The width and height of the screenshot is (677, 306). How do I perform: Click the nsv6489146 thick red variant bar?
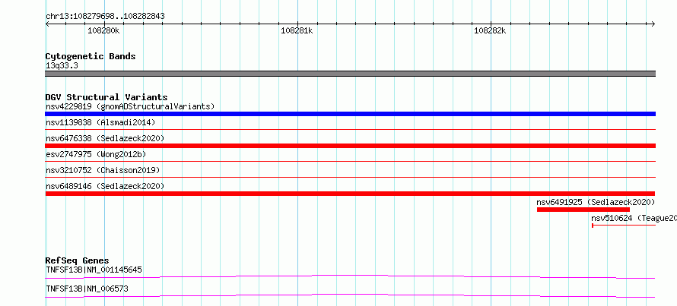pos(350,194)
